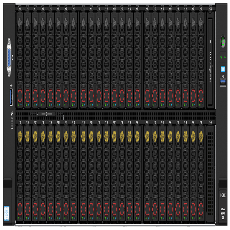230x230 pixels.
Task: Click the left-side blue USB port
Action: [x=11, y=97]
